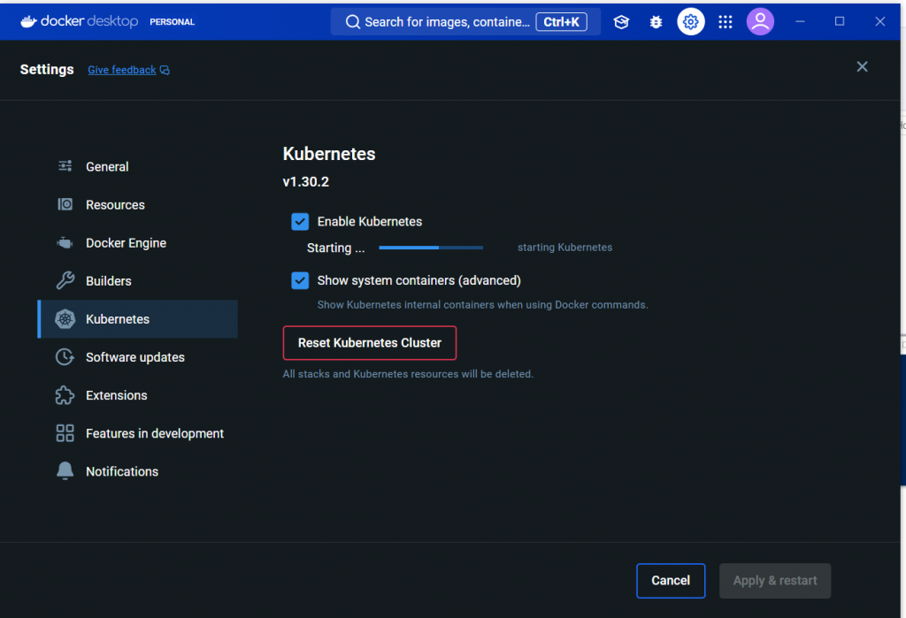Click the v1.30.2 version text

[305, 182]
